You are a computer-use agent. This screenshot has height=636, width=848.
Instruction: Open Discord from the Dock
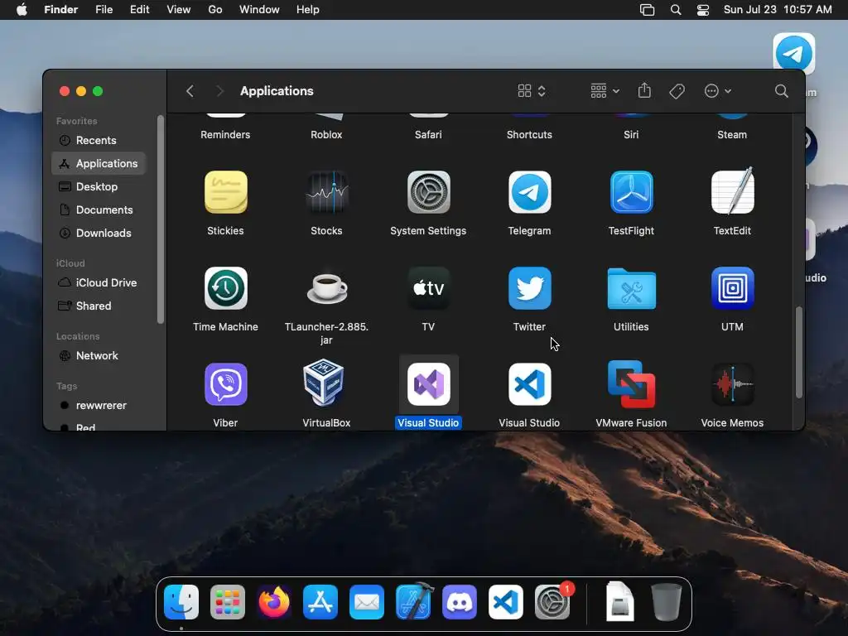click(460, 602)
